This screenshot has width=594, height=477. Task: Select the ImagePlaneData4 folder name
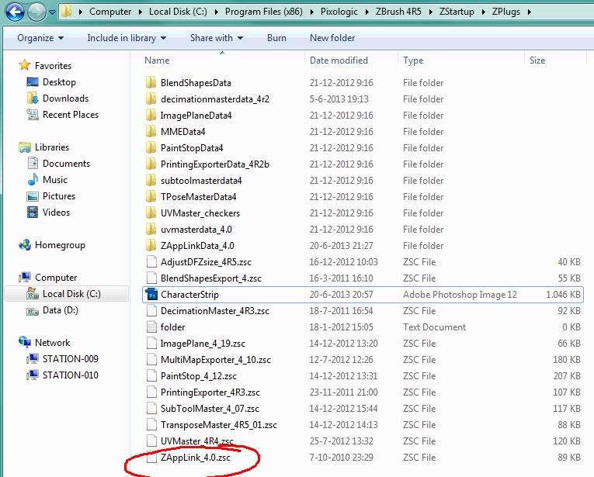pos(196,116)
